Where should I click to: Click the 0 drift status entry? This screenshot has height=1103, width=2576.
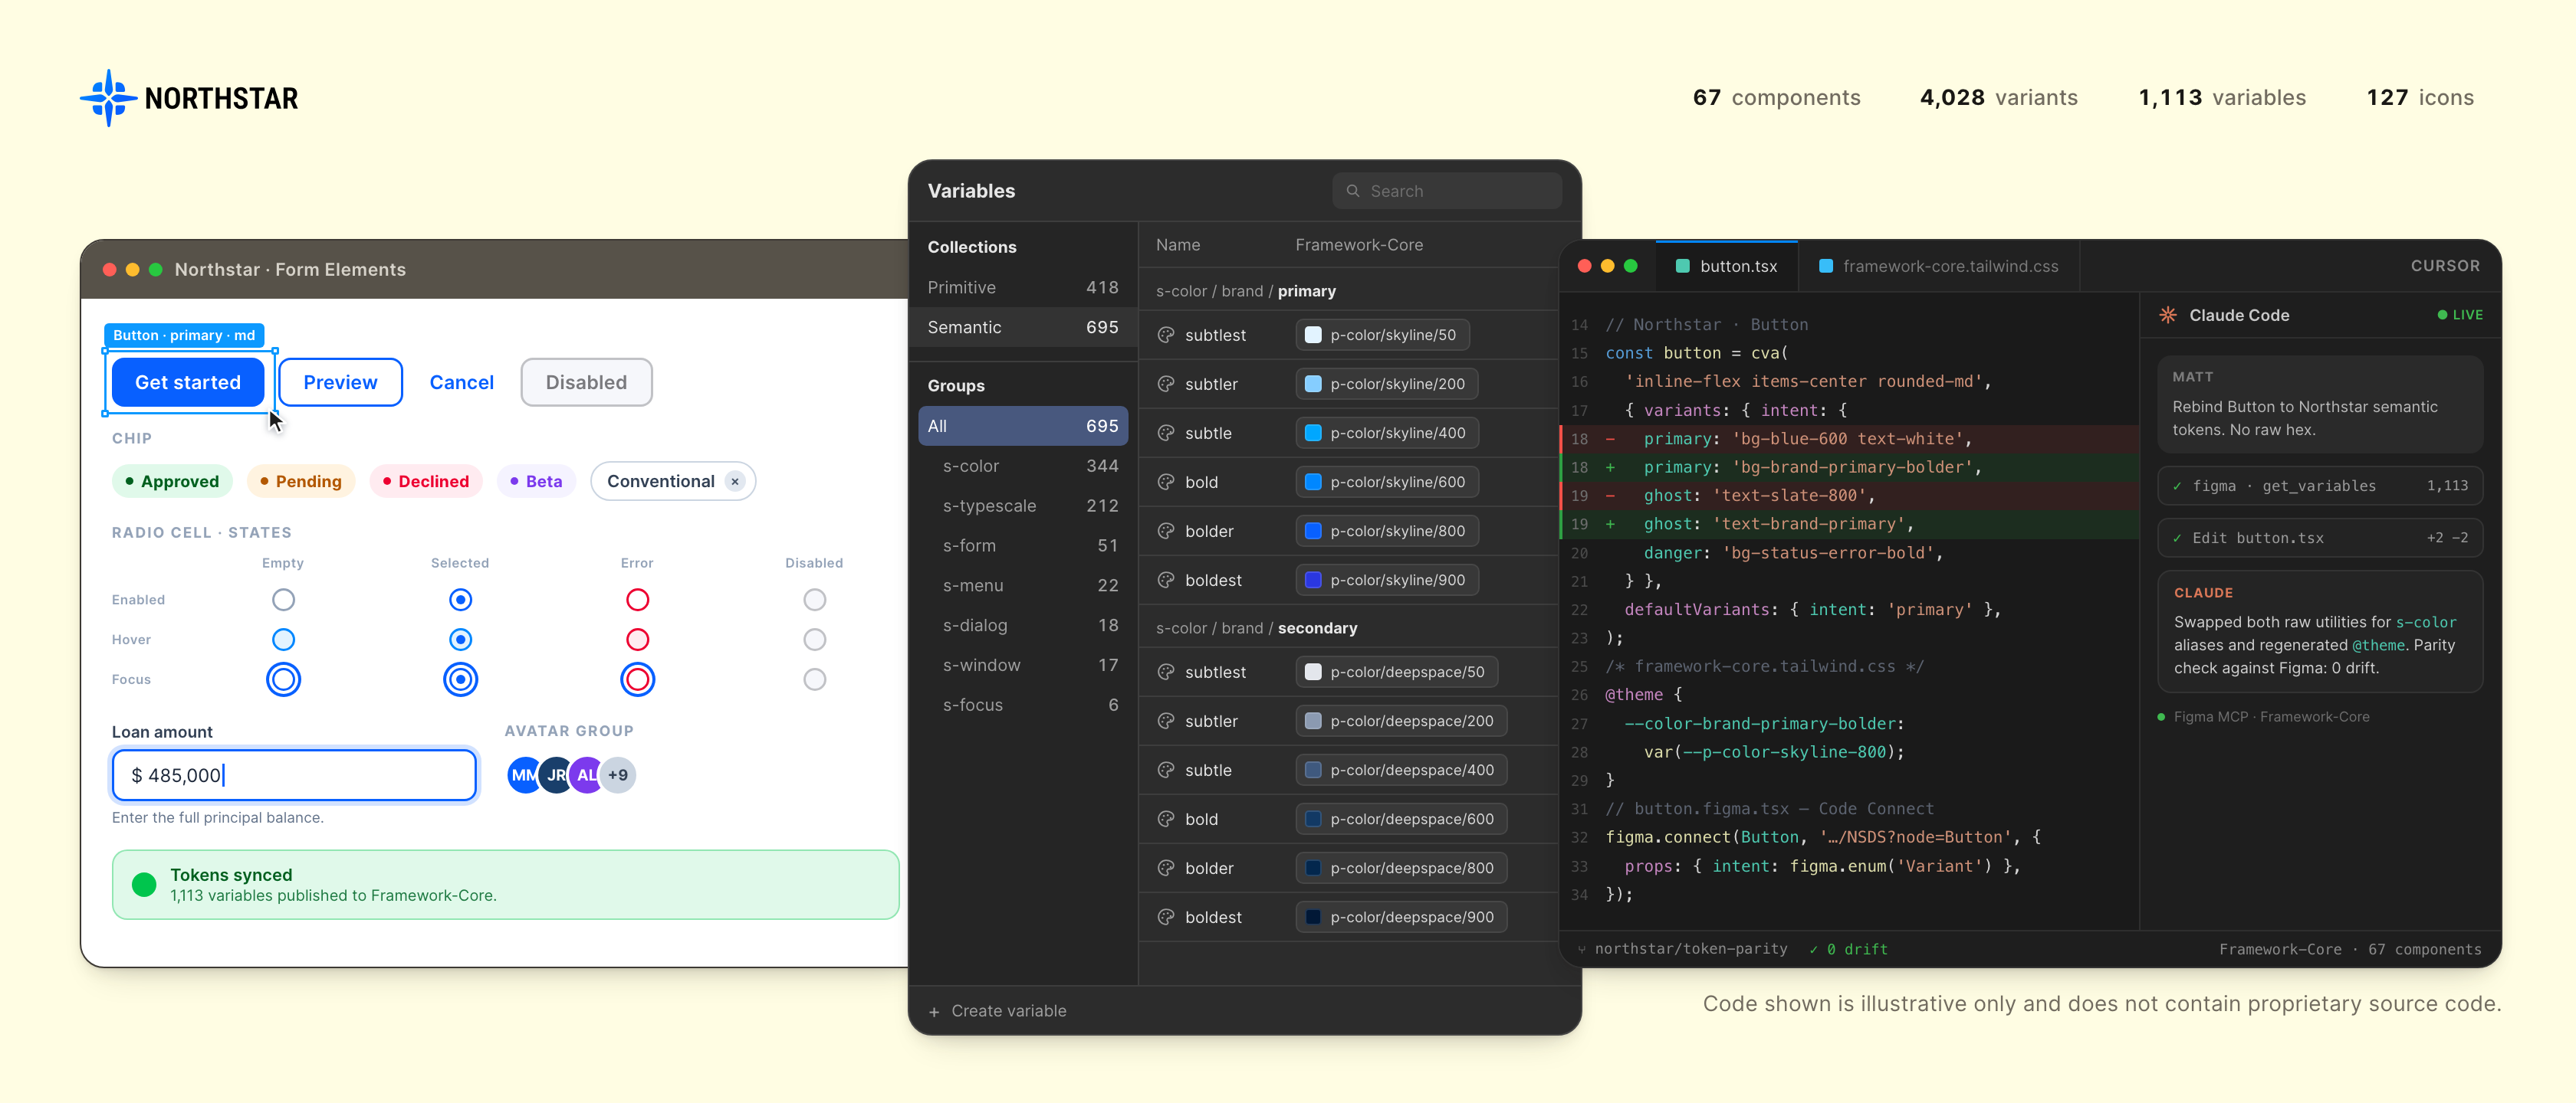pos(1848,949)
